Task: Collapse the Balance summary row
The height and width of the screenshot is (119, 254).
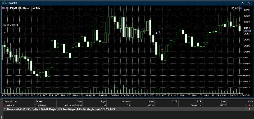Action: [5, 109]
